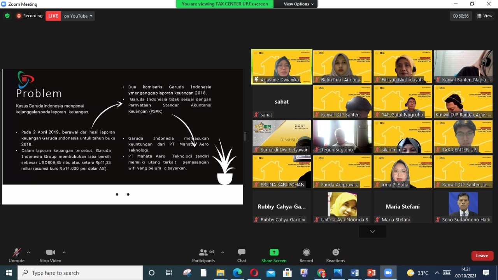
Task: Launch Microsoft Edge from the taskbar
Action: (237, 273)
